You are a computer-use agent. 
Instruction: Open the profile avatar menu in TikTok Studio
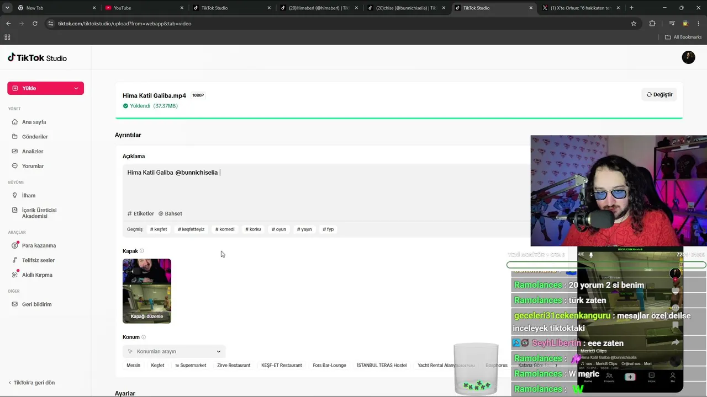[x=688, y=57]
